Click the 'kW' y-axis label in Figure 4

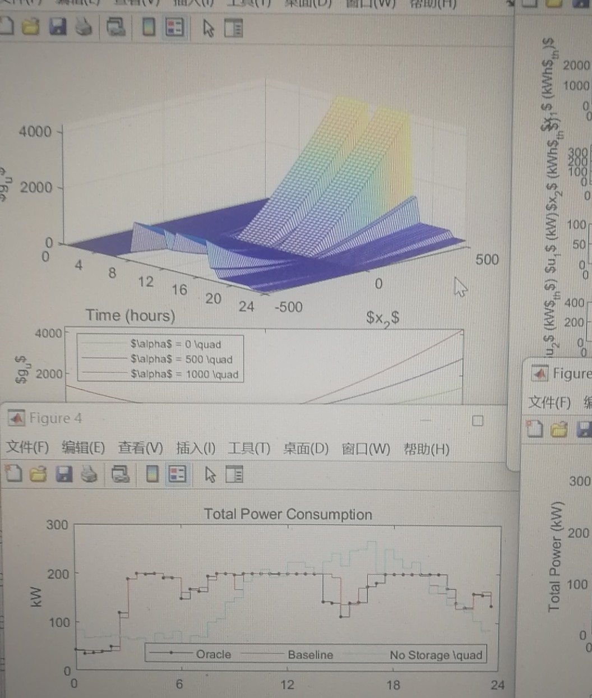[x=36, y=597]
